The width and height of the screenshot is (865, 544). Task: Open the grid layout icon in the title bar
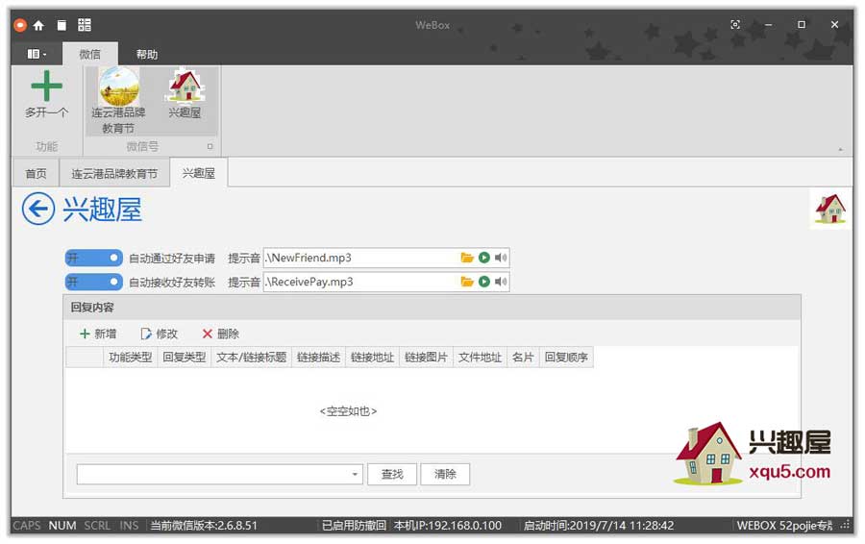coord(85,25)
